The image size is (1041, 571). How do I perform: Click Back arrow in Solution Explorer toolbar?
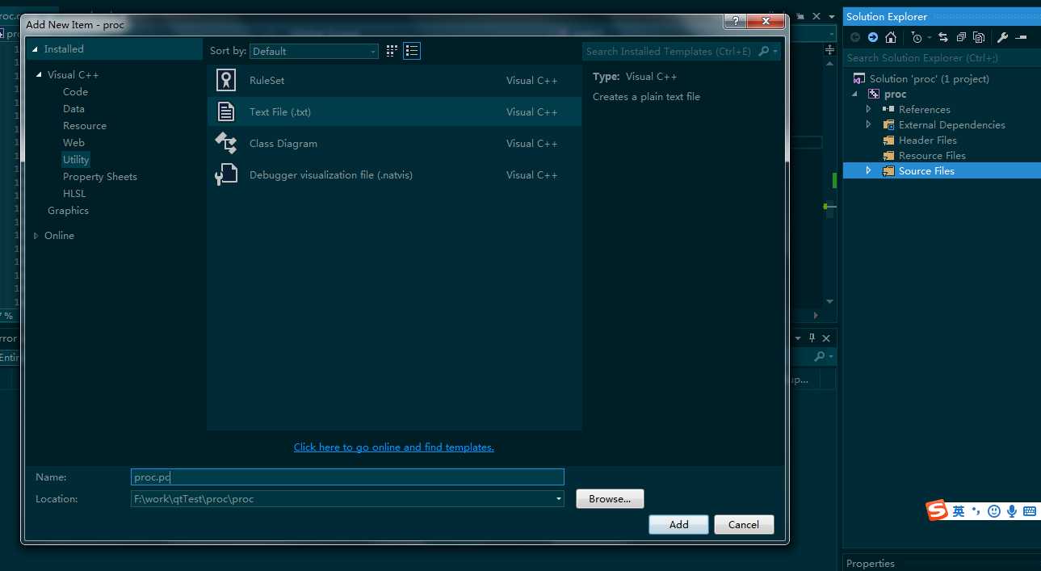pyautogui.click(x=855, y=37)
